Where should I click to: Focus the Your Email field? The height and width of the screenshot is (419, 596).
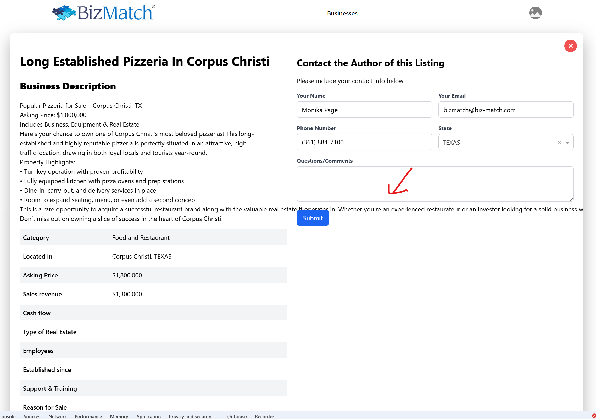(x=506, y=110)
